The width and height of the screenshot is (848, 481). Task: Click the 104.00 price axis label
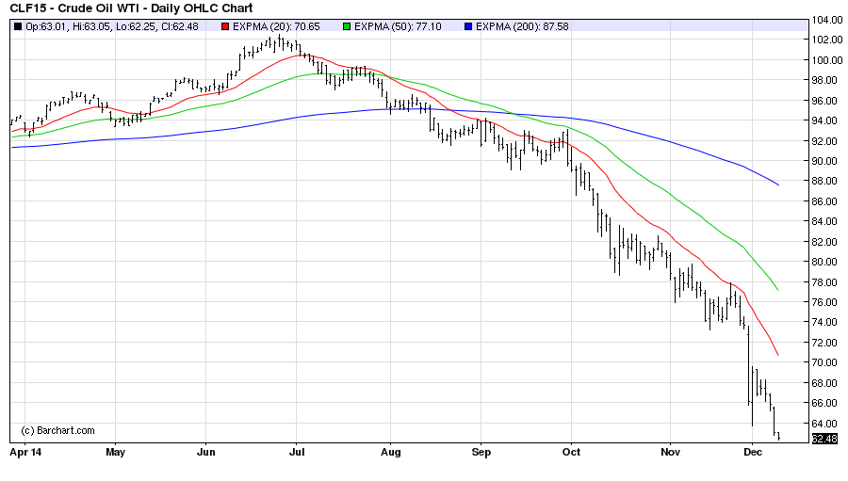click(824, 20)
